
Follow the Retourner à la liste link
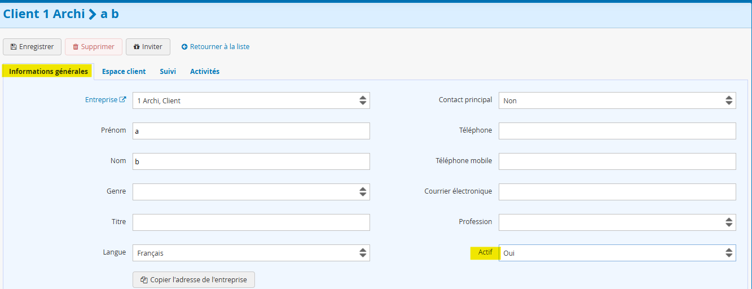216,47
